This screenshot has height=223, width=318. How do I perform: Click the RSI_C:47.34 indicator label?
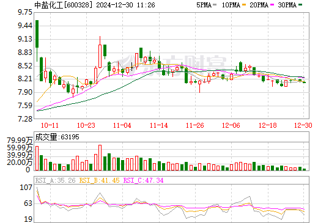pyautogui.click(x=144, y=180)
